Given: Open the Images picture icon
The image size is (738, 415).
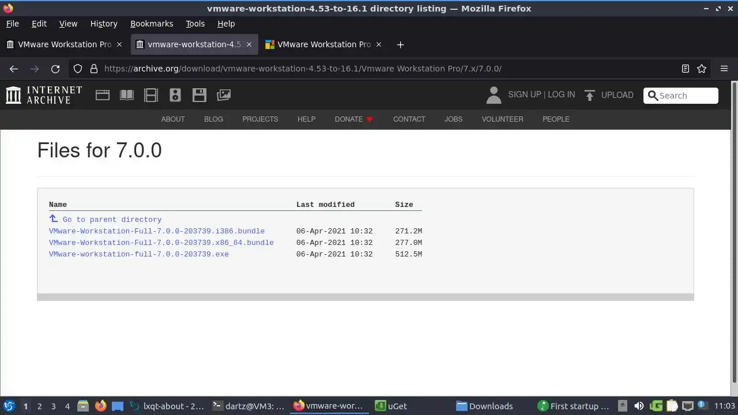Looking at the screenshot, I should pyautogui.click(x=224, y=95).
